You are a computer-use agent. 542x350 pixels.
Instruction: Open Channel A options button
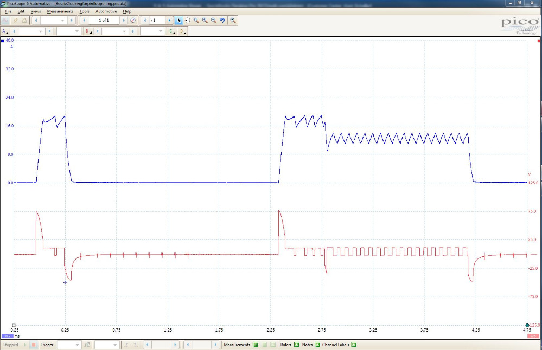[5, 31]
